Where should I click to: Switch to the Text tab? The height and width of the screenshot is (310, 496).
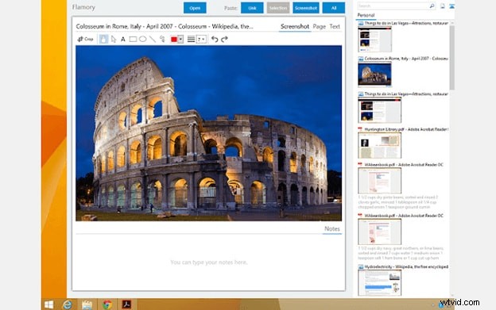click(x=335, y=26)
